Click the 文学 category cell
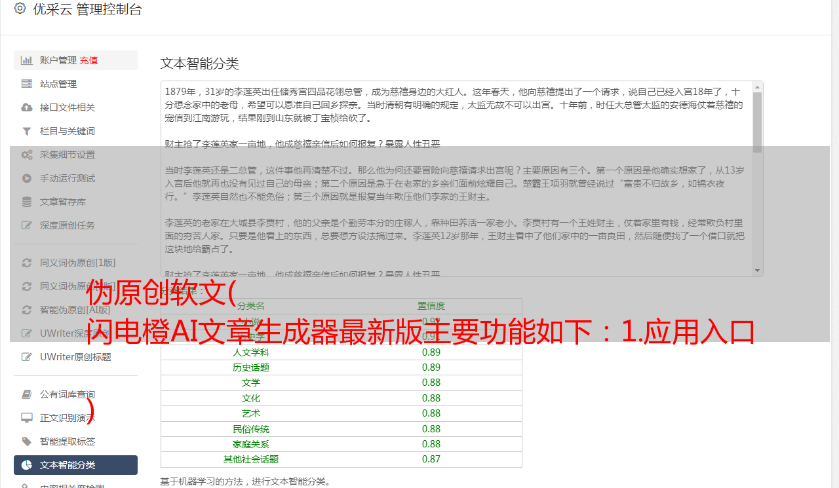The height and width of the screenshot is (488, 839). pos(251,383)
